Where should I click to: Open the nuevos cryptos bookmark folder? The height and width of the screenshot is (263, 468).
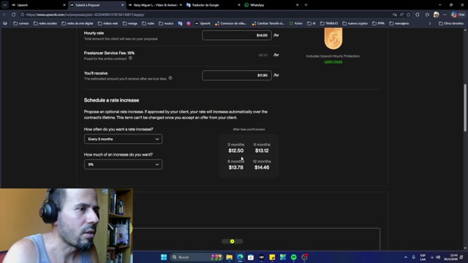(x=355, y=23)
